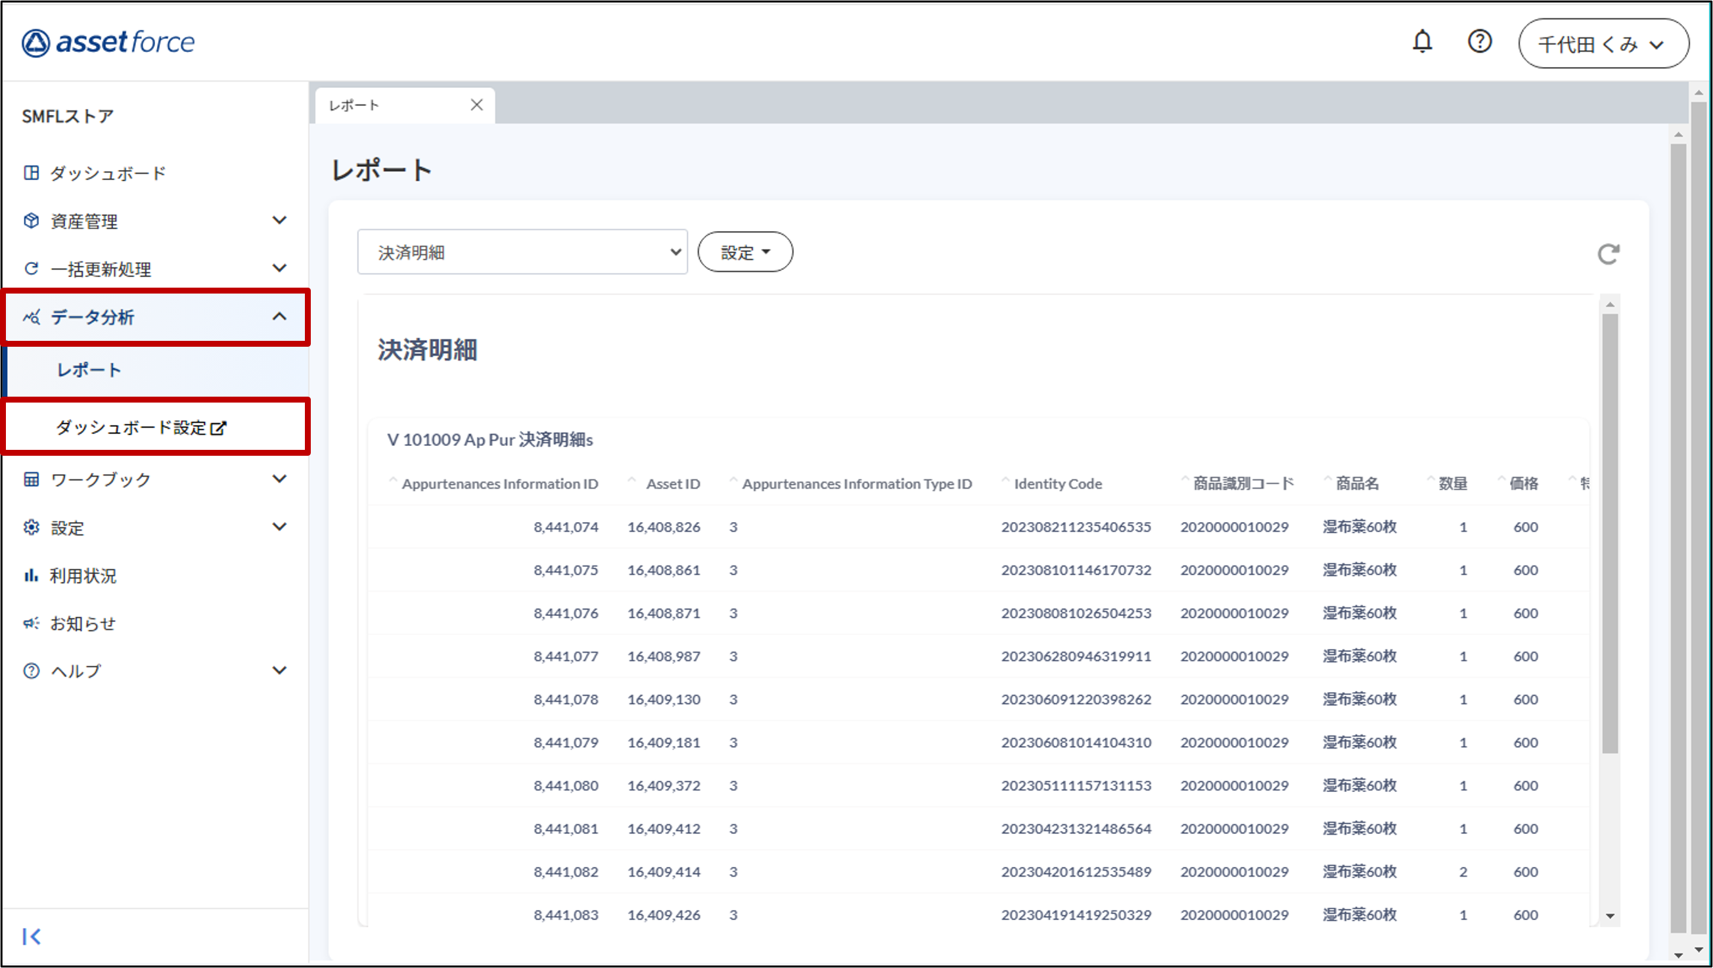Open ダッシュボード from the sidebar
Viewport: 1713px width, 968px height.
(x=107, y=173)
